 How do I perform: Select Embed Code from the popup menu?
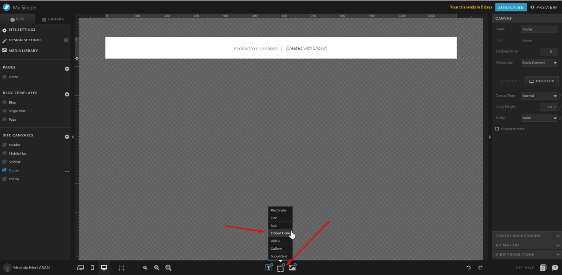pyautogui.click(x=280, y=233)
